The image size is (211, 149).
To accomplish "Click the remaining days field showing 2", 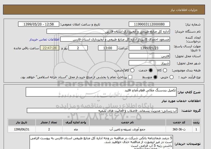I will tap(78, 48).
